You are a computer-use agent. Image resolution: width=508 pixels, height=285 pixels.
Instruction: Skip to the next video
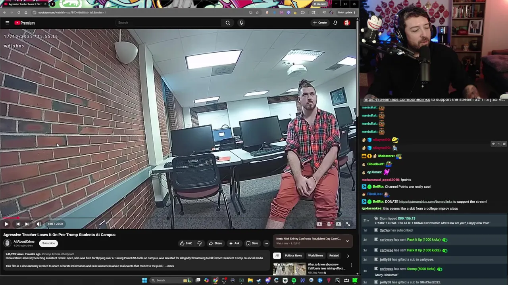(27, 224)
